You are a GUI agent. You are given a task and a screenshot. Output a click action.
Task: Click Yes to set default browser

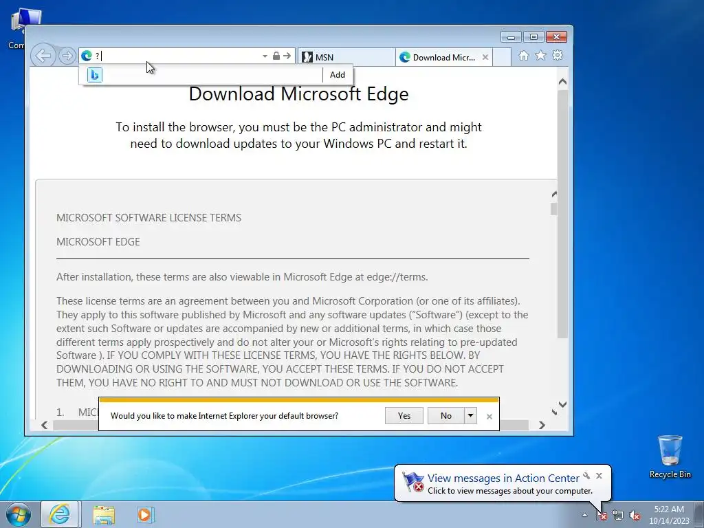[x=404, y=416]
